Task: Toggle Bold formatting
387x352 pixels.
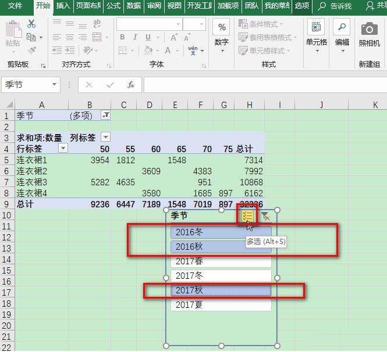Action: tap(122, 37)
